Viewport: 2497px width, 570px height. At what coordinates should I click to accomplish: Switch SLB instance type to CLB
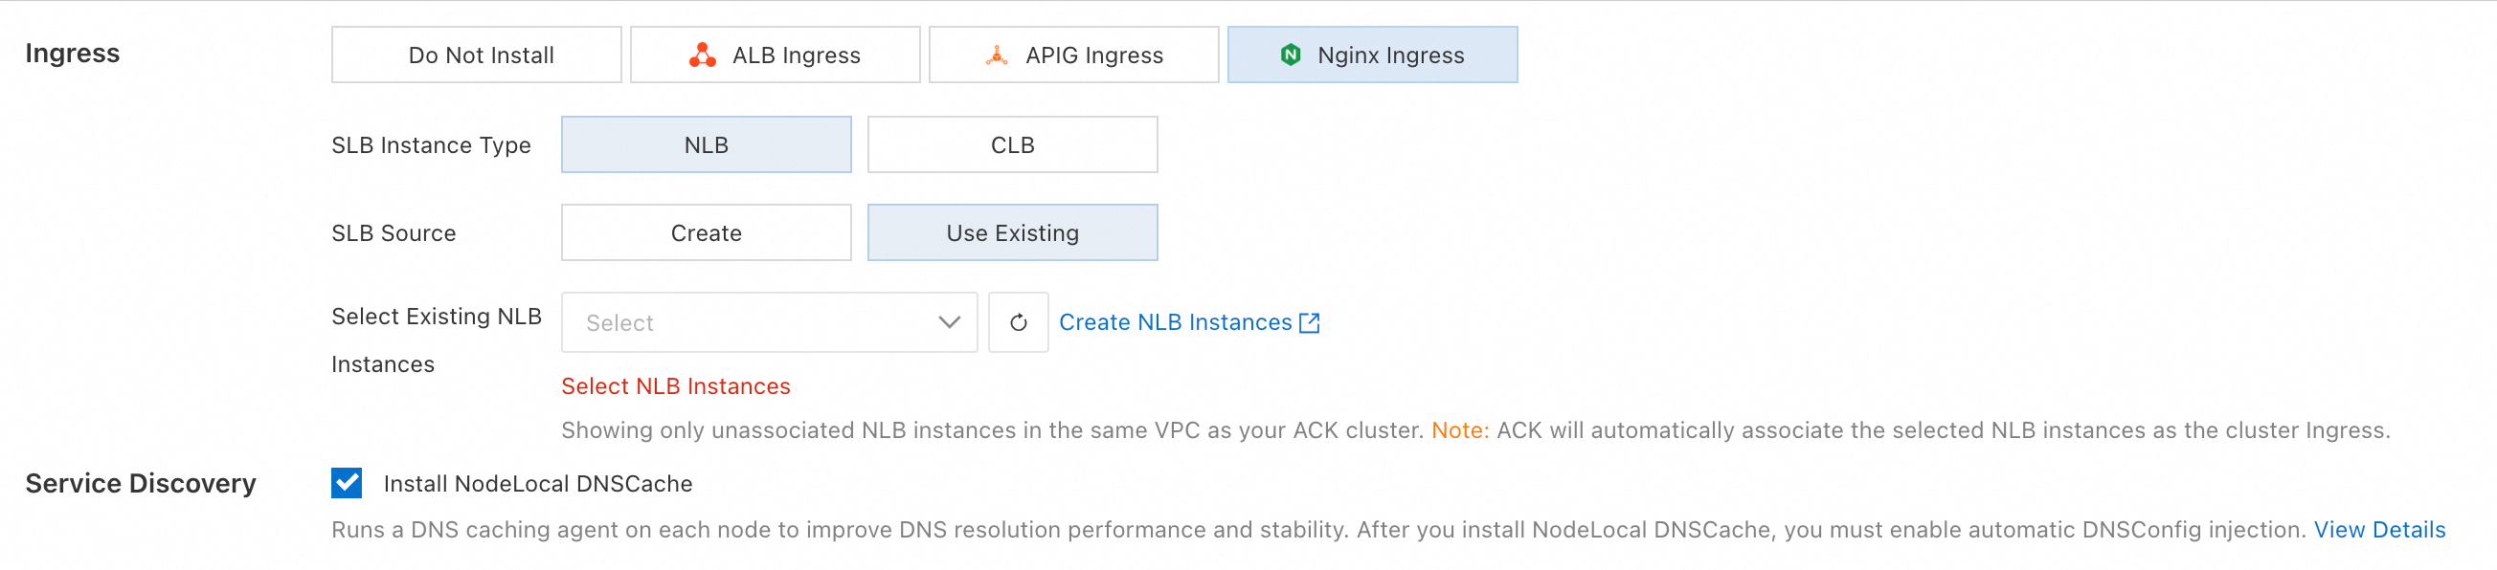pyautogui.click(x=1011, y=145)
